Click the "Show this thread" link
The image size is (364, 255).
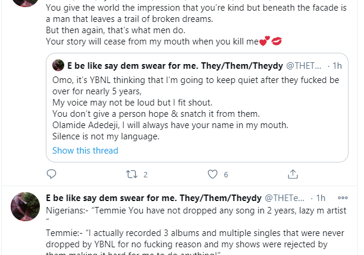tap(85, 151)
